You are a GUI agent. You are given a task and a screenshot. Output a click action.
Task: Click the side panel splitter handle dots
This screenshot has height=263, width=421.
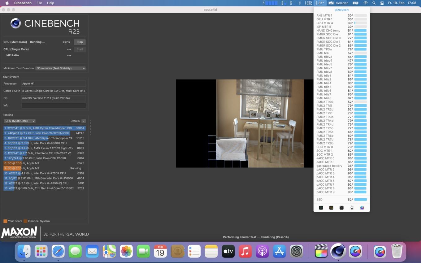click(x=90, y=127)
